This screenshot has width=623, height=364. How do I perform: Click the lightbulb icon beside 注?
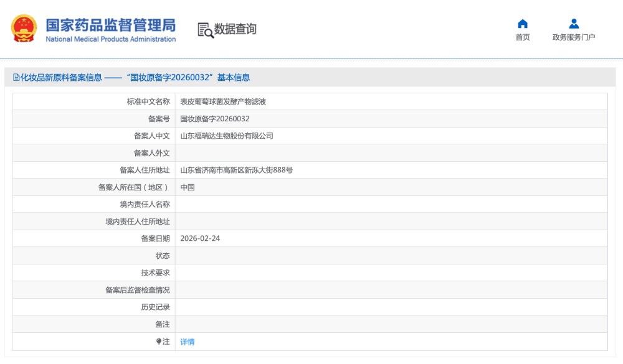point(159,342)
